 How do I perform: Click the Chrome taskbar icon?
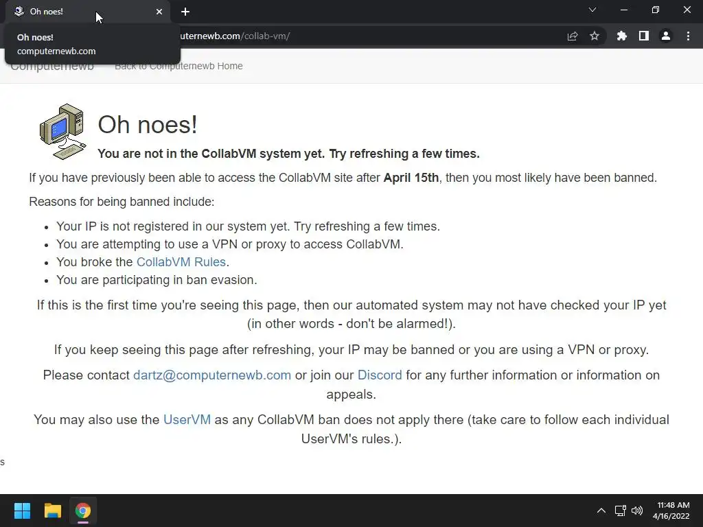pos(83,511)
